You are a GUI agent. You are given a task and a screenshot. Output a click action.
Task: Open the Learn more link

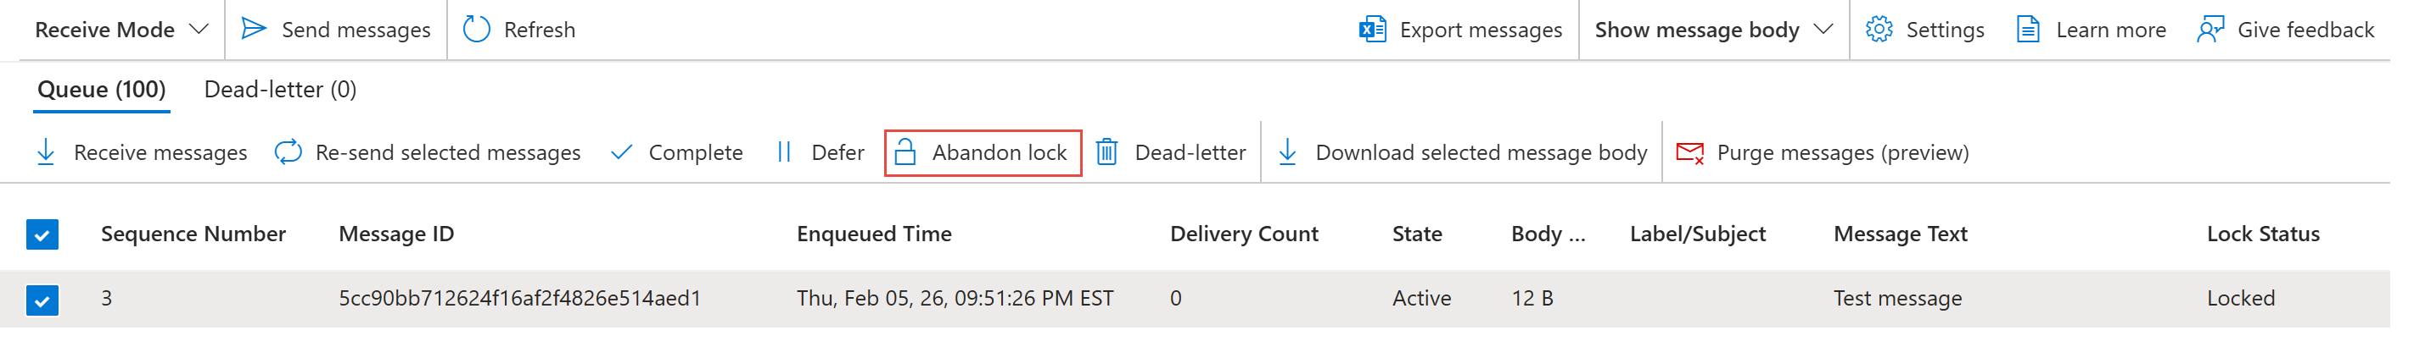click(x=2091, y=29)
